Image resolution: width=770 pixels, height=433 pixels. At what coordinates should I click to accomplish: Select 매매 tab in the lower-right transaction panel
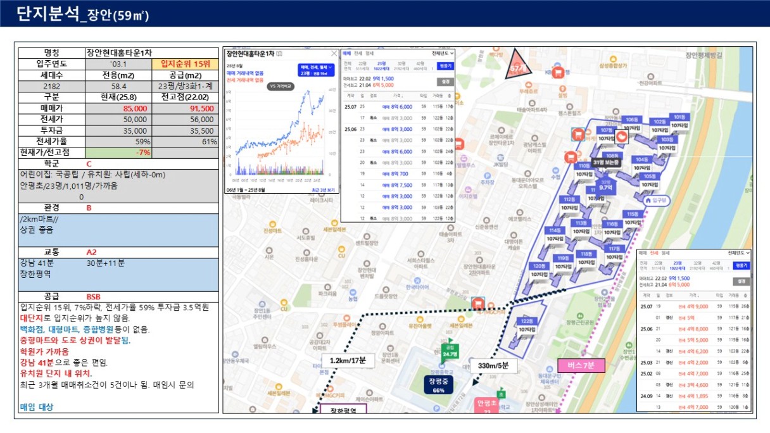(643, 252)
